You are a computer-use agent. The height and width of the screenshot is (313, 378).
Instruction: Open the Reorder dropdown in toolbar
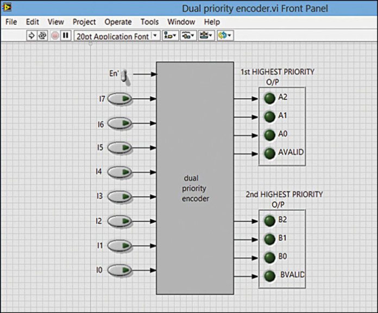(x=224, y=36)
